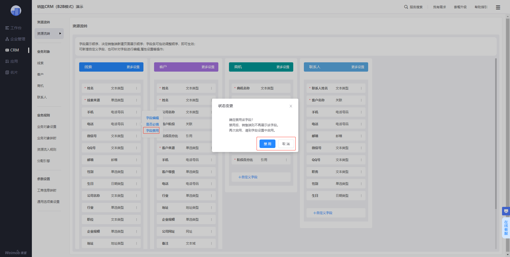510x257 pixels.
Task: Add 自定义字段 to 联系人 column
Action: pyautogui.click(x=336, y=213)
